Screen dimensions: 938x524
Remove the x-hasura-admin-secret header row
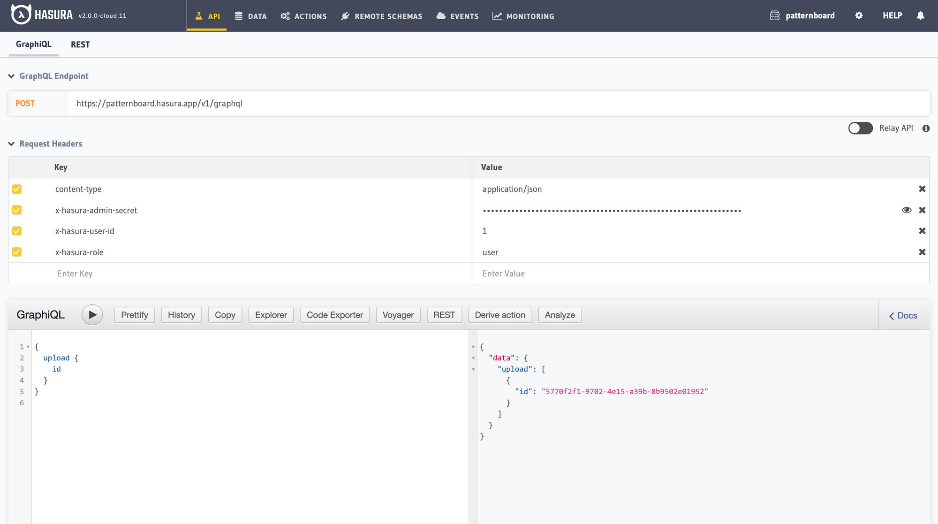pos(922,210)
